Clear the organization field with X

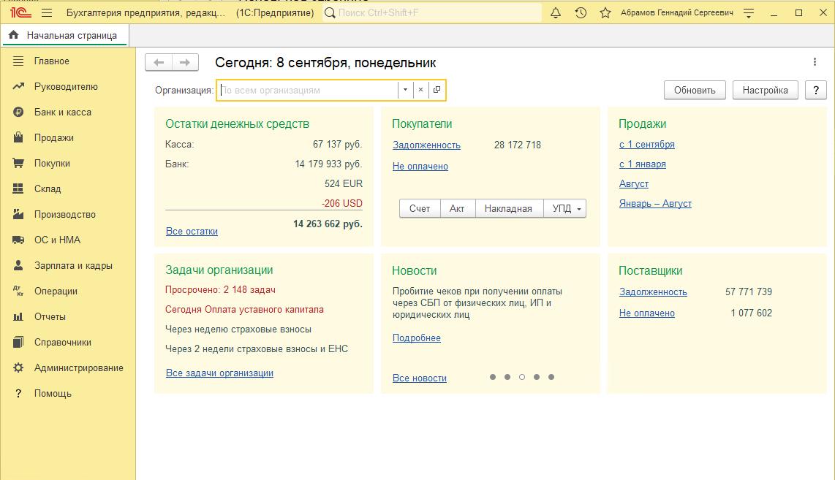[x=420, y=90]
